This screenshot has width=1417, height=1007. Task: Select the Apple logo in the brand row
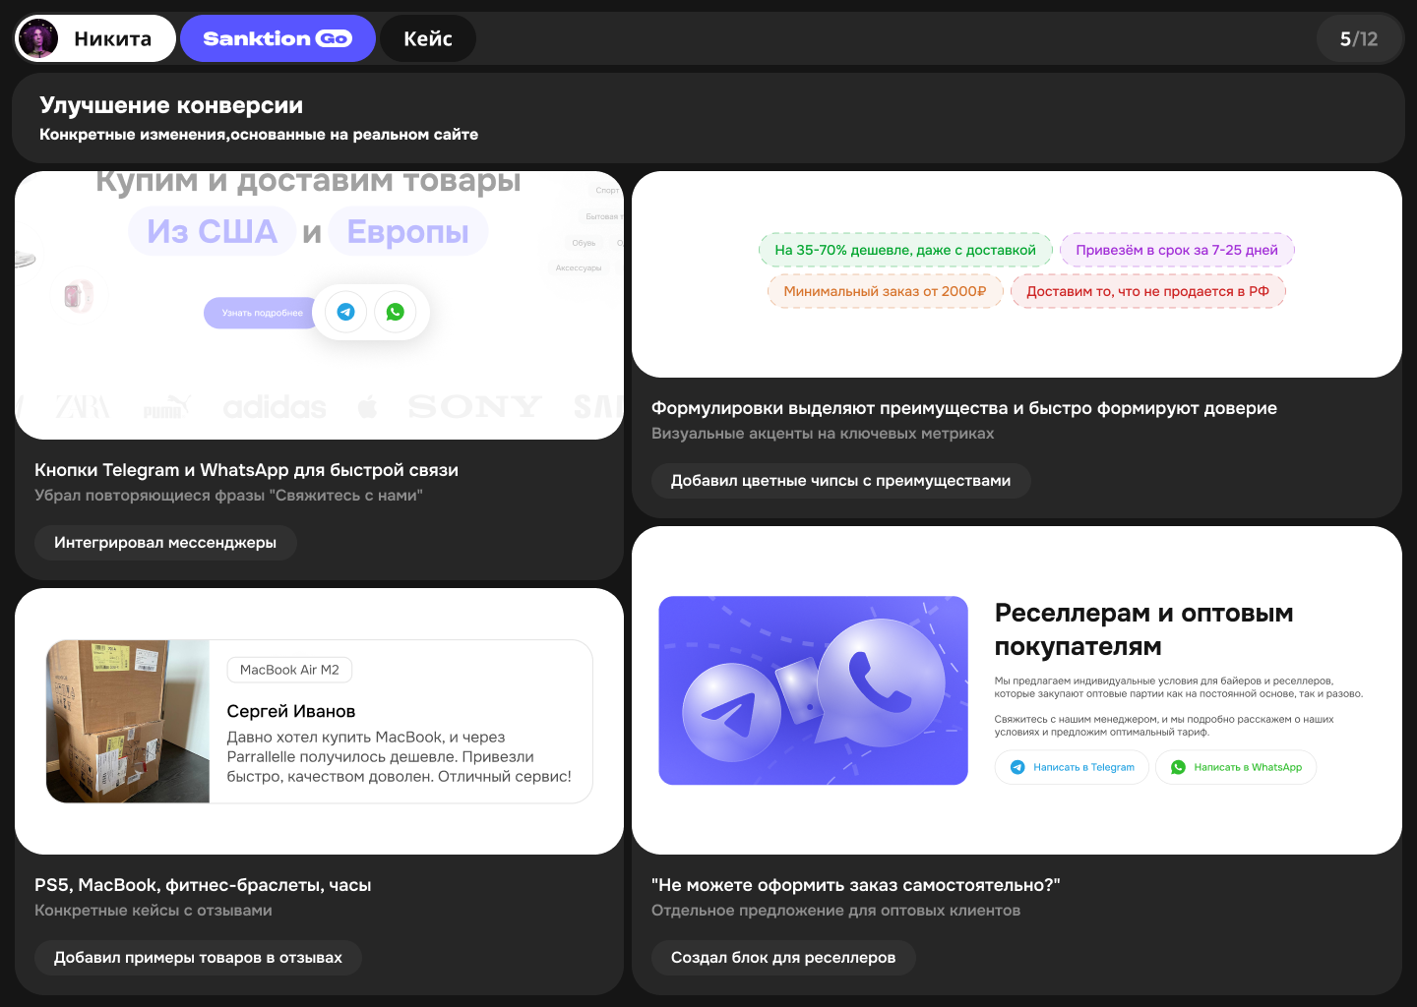click(367, 406)
